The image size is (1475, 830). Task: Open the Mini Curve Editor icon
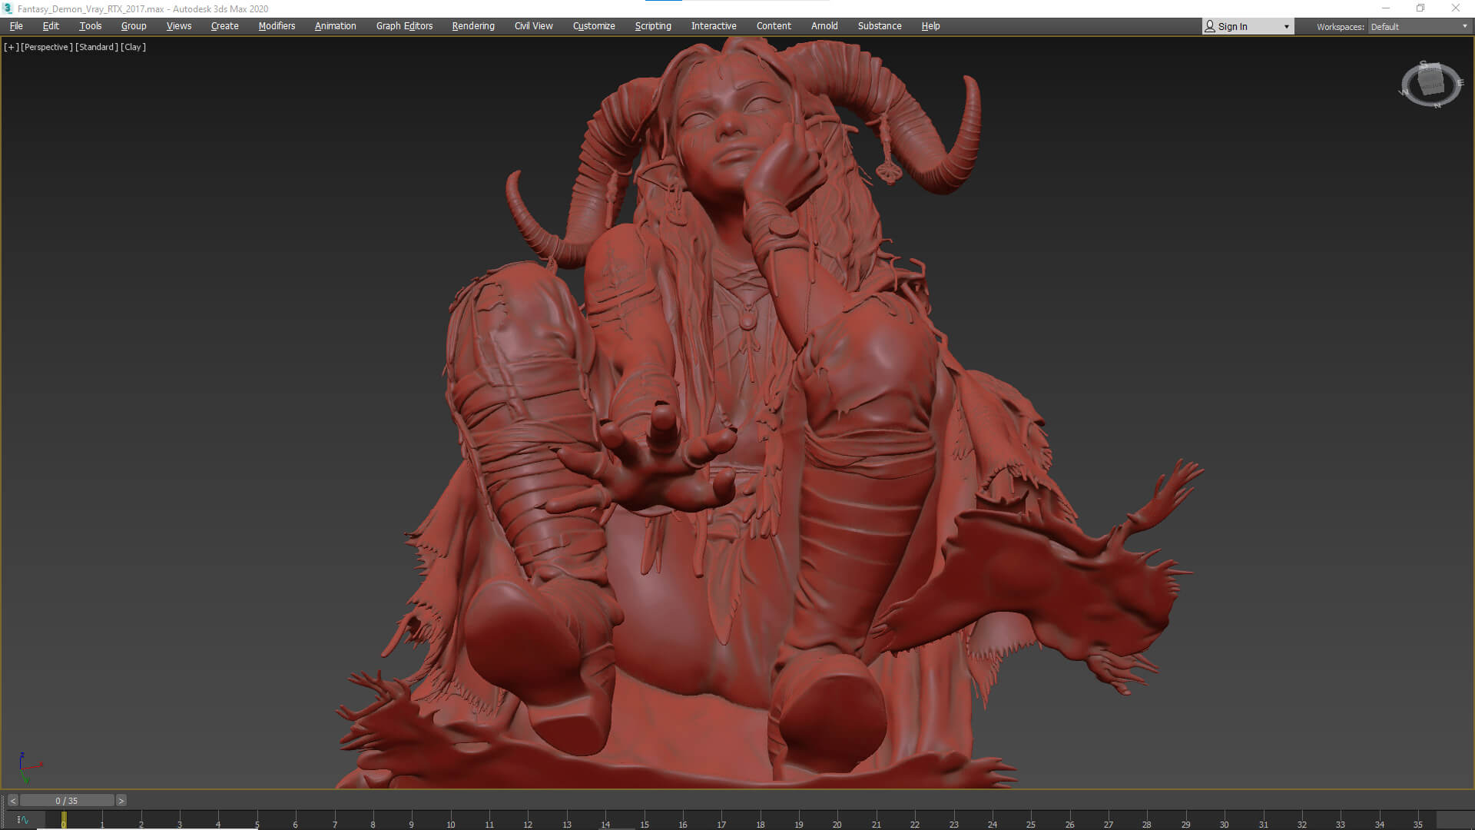pyautogui.click(x=23, y=820)
